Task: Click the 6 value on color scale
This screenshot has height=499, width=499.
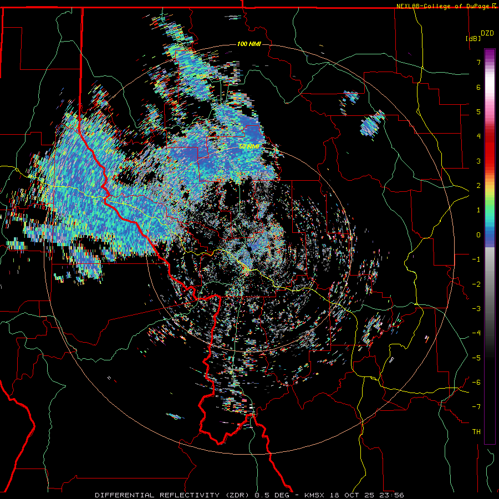Action: click(x=478, y=87)
